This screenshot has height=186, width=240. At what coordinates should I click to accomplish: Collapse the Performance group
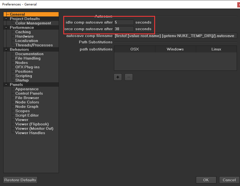tap(6, 27)
